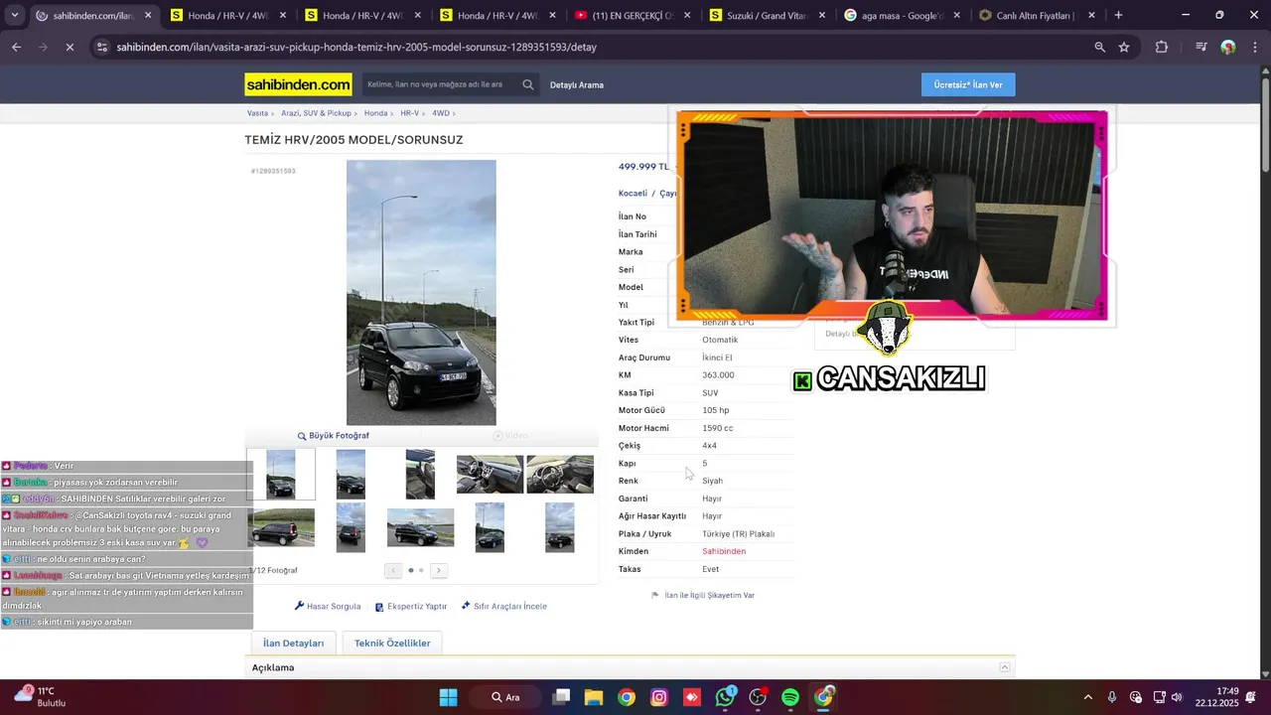Click the volume speaker tray icon
This screenshot has width=1271, height=715.
(1177, 697)
